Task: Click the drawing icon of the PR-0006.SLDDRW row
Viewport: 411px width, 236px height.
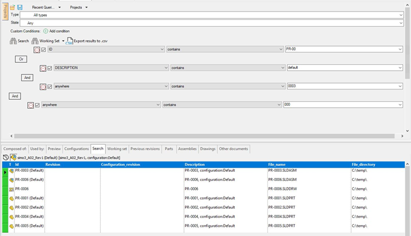Action: pyautogui.click(x=12, y=189)
